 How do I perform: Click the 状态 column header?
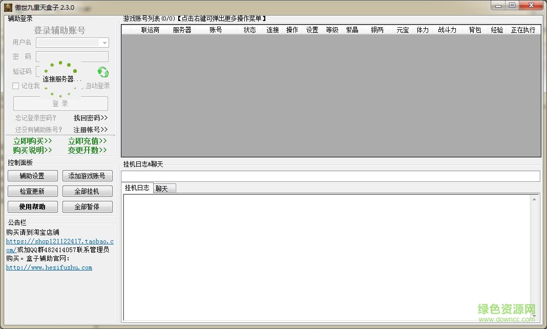[x=250, y=30]
